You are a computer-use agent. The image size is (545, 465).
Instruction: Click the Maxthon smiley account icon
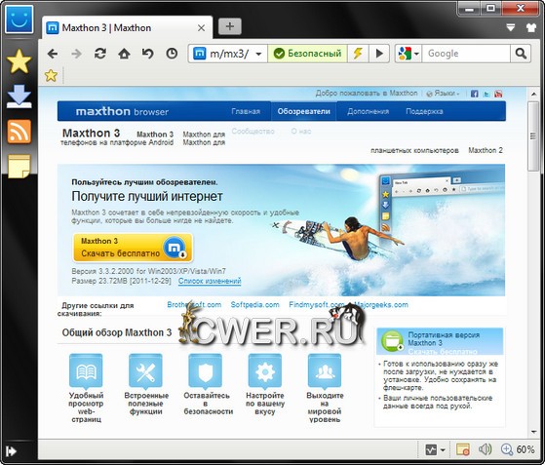(19, 19)
